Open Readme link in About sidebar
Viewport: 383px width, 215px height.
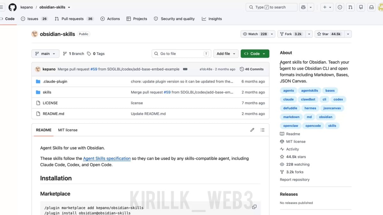290,134
